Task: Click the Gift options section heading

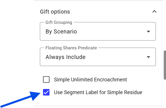Action: [55, 12]
